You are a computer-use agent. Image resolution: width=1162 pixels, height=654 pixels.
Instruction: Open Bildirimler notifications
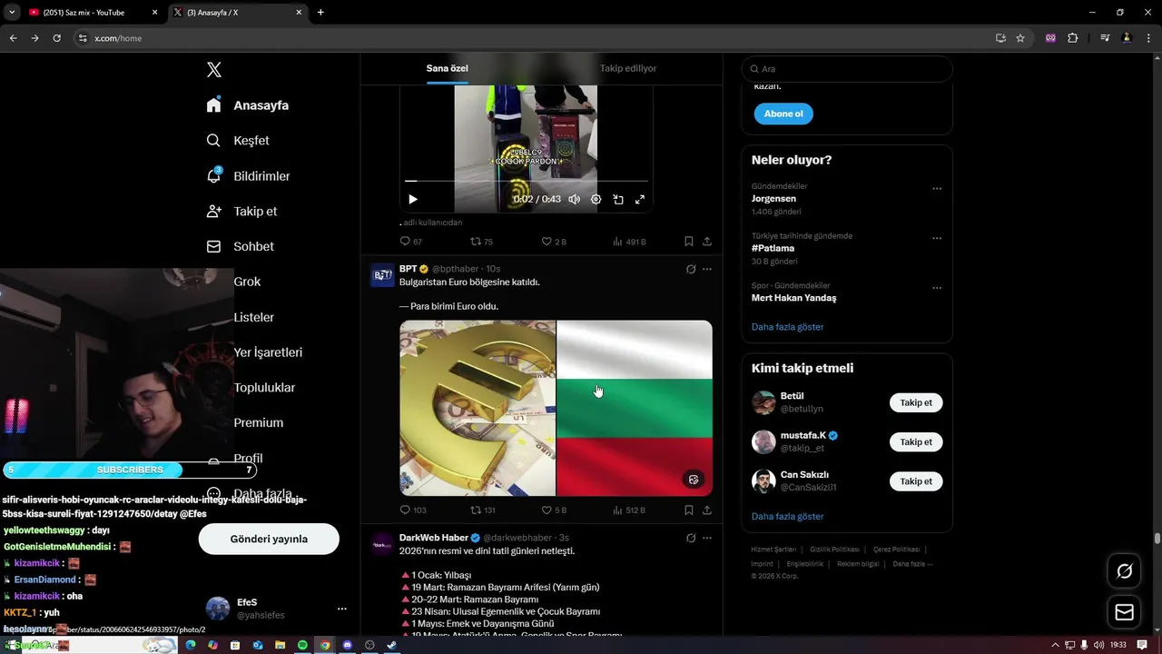tap(248, 176)
